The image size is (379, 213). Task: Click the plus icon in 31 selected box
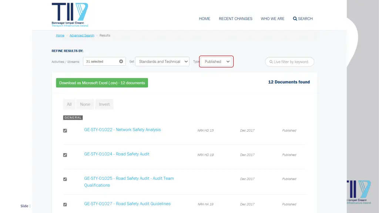tap(121, 61)
